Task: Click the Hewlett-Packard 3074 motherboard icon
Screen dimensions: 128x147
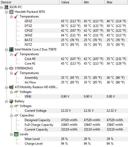Action: click(x=11, y=12)
